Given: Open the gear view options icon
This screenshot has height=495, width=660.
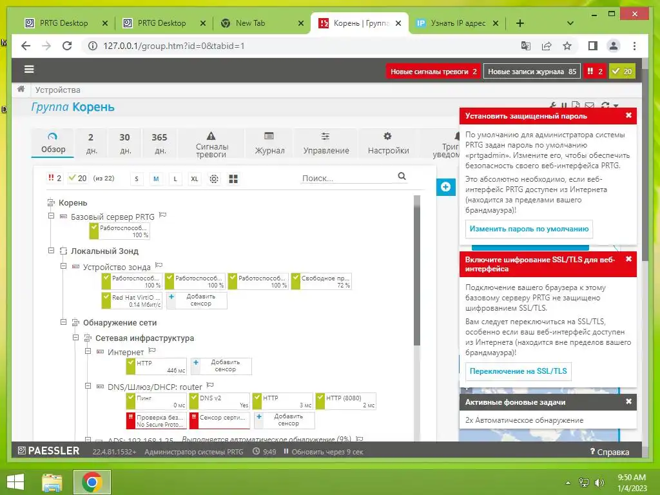Looking at the screenshot, I should click(214, 179).
